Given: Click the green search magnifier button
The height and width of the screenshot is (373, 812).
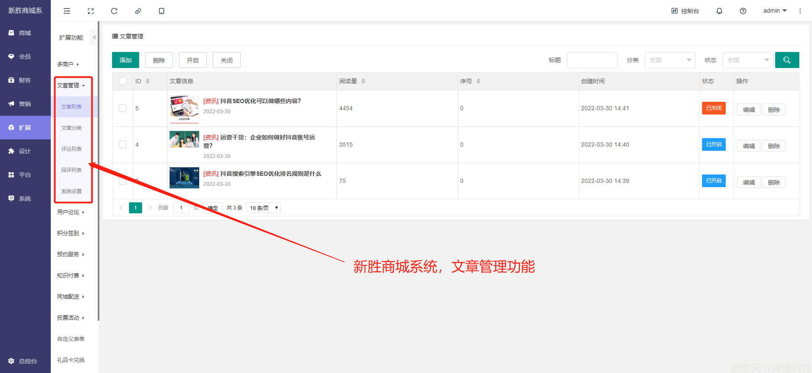Looking at the screenshot, I should 787,60.
